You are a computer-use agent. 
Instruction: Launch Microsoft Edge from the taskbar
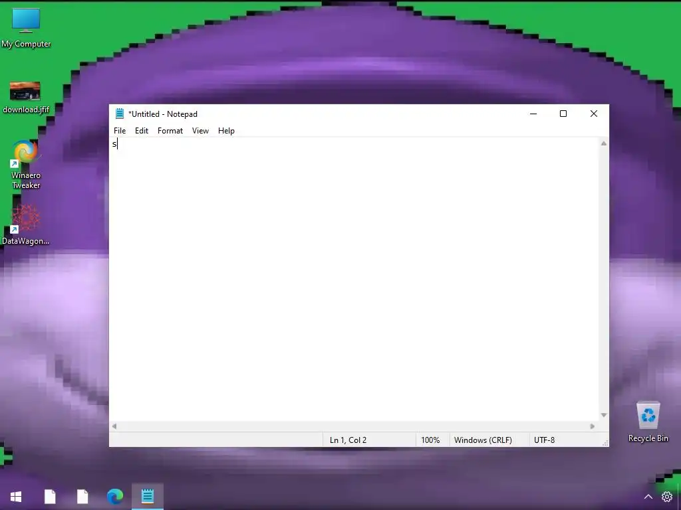115,497
